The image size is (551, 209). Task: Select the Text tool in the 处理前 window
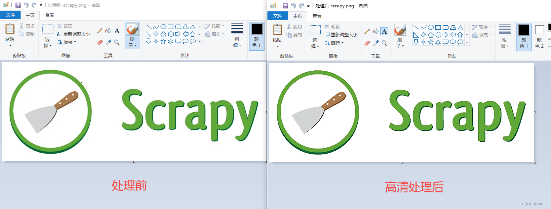click(x=117, y=31)
